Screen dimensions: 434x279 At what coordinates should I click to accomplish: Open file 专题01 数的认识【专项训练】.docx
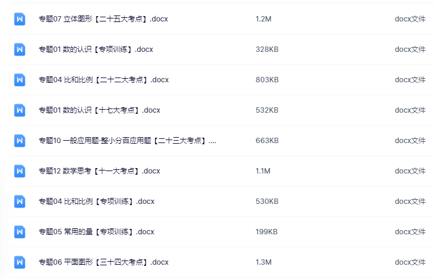tap(96, 49)
